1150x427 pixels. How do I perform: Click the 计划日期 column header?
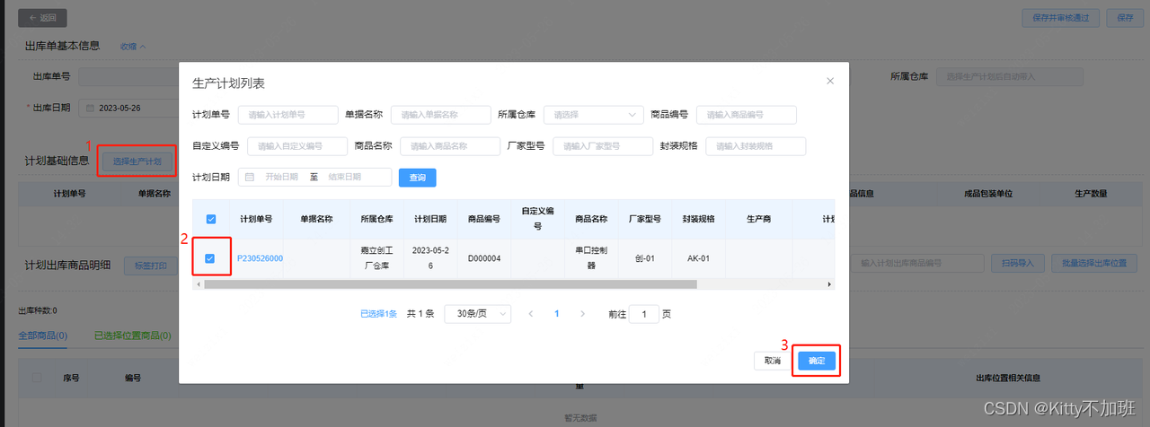click(x=431, y=219)
